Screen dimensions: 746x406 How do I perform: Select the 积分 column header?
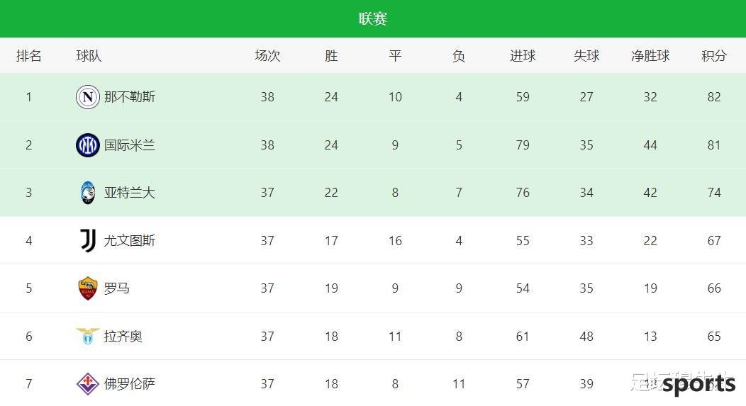[x=714, y=56]
